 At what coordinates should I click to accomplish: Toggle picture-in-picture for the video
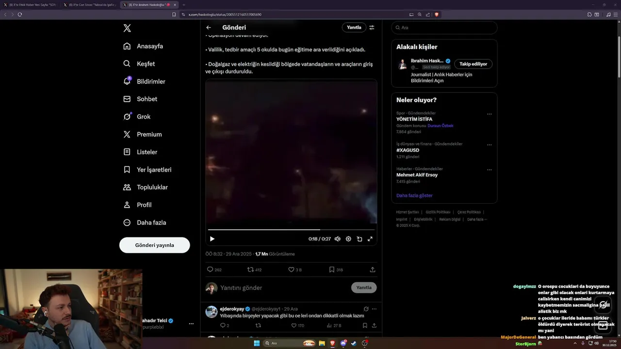(360, 239)
